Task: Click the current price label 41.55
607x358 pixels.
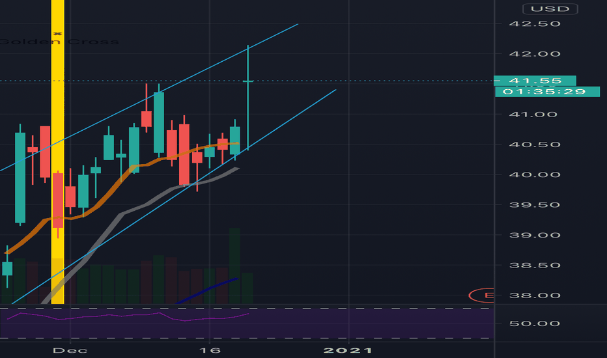Action: click(x=535, y=81)
